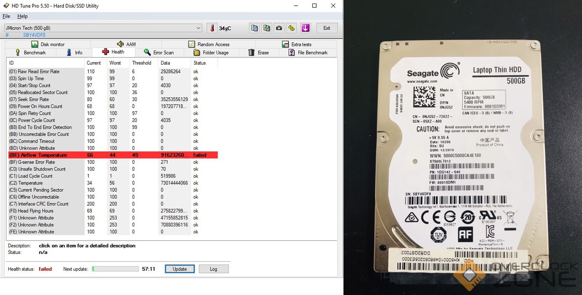Viewport: 582px width, 295px height.
Task: Click the ID column header
Action: tap(46, 63)
